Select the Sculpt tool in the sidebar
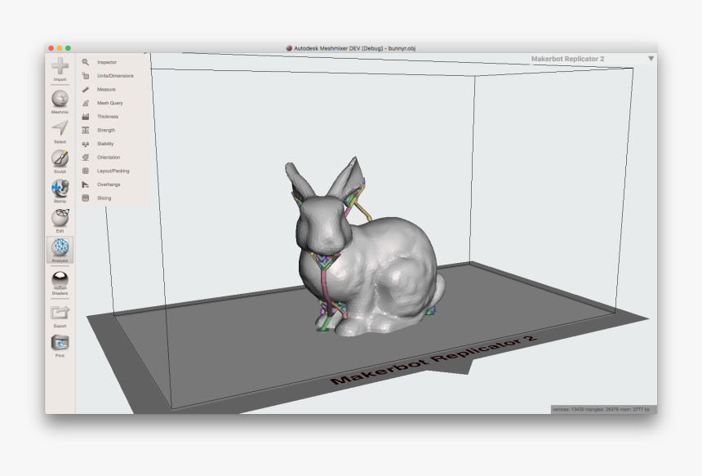 [x=58, y=161]
